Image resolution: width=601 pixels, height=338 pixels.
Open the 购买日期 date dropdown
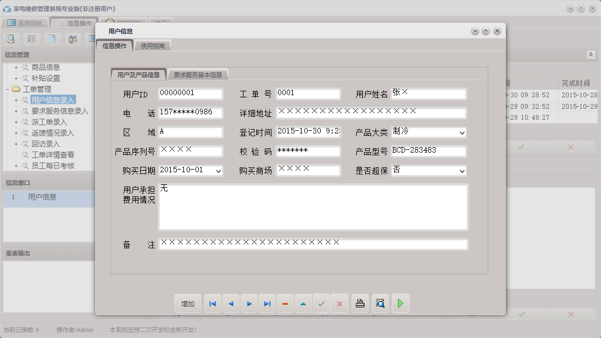pyautogui.click(x=218, y=171)
